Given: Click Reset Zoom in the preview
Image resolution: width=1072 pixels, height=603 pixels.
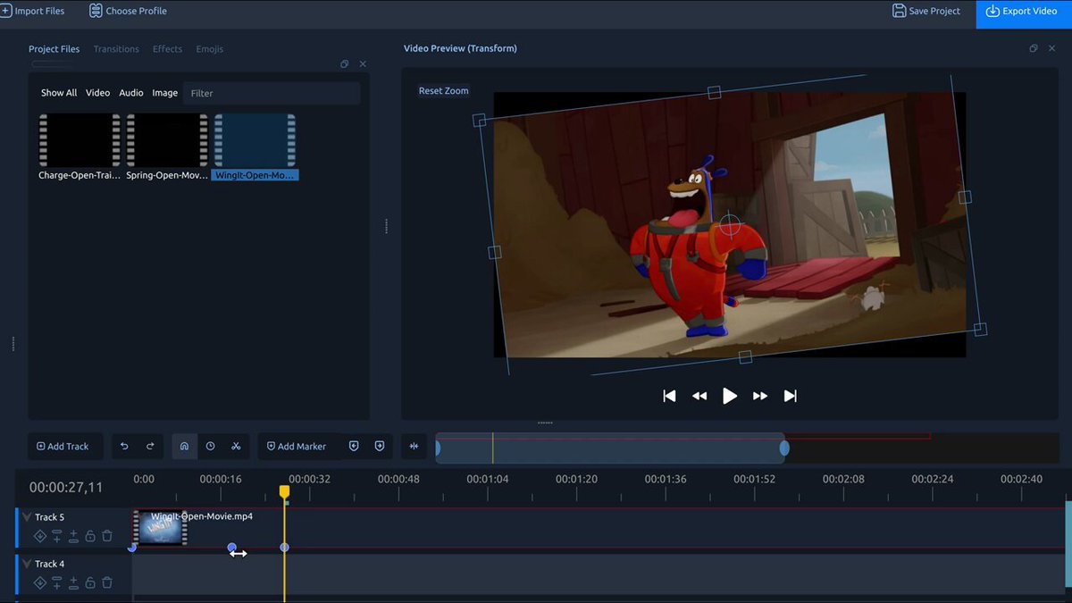Looking at the screenshot, I should pos(443,91).
